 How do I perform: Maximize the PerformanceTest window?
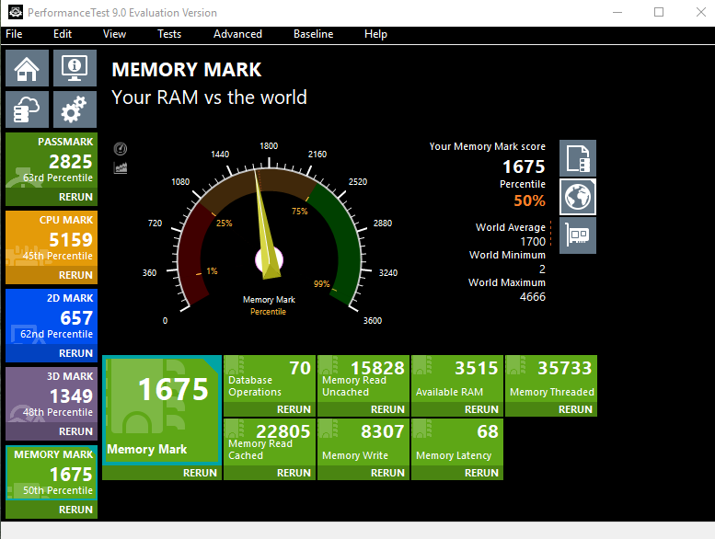tap(659, 12)
